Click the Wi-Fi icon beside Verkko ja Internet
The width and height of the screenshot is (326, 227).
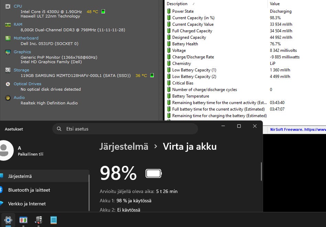[x=1, y=203]
